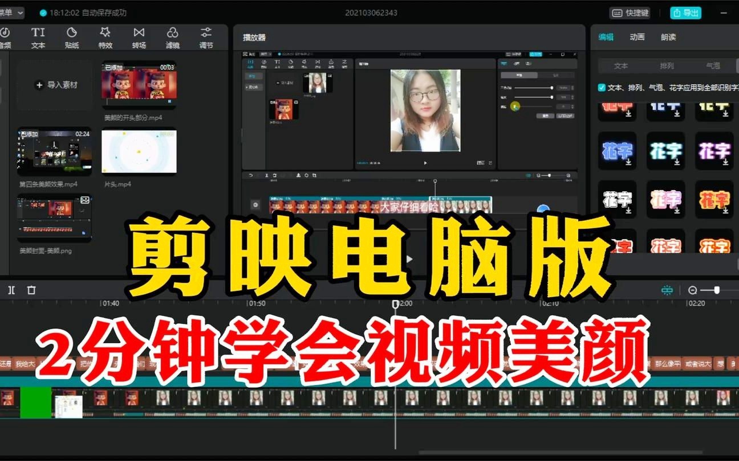The height and width of the screenshot is (461, 739).
Task: Open the 转场 (Transitions) panel
Action: 139,38
